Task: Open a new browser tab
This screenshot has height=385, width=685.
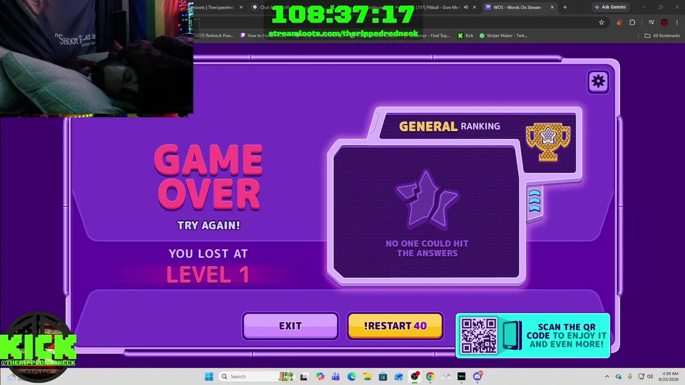Action: 565,7
